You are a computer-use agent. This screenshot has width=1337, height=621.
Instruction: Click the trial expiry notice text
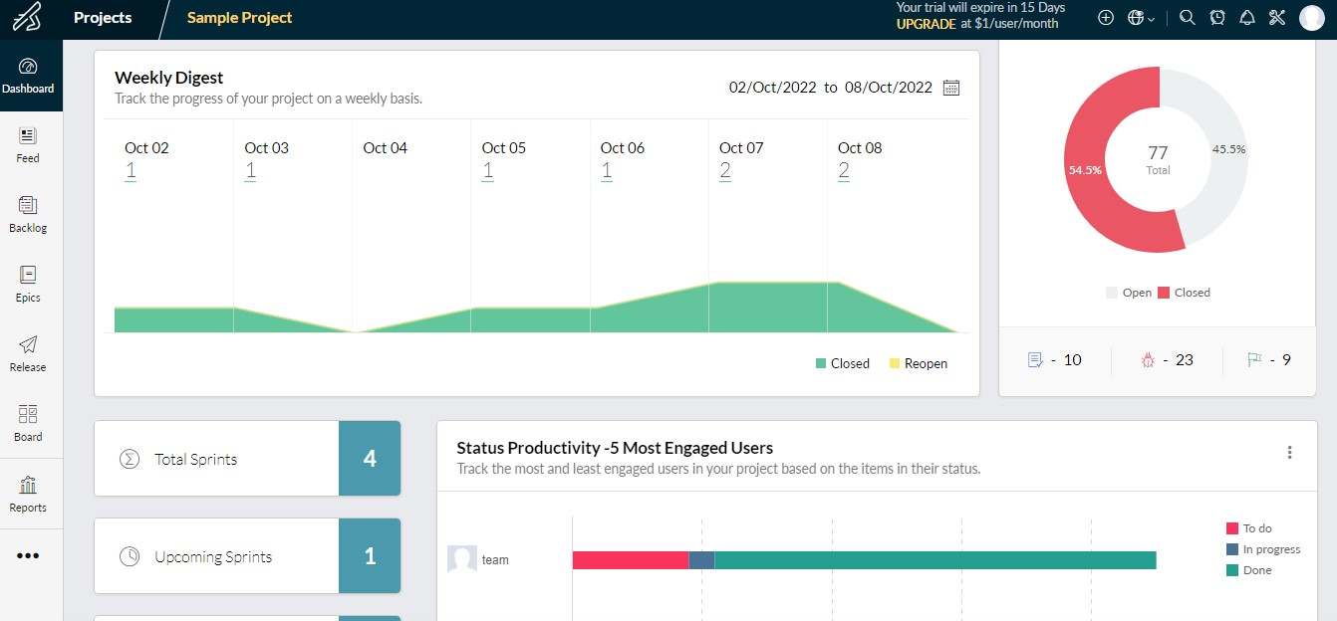[x=980, y=7]
